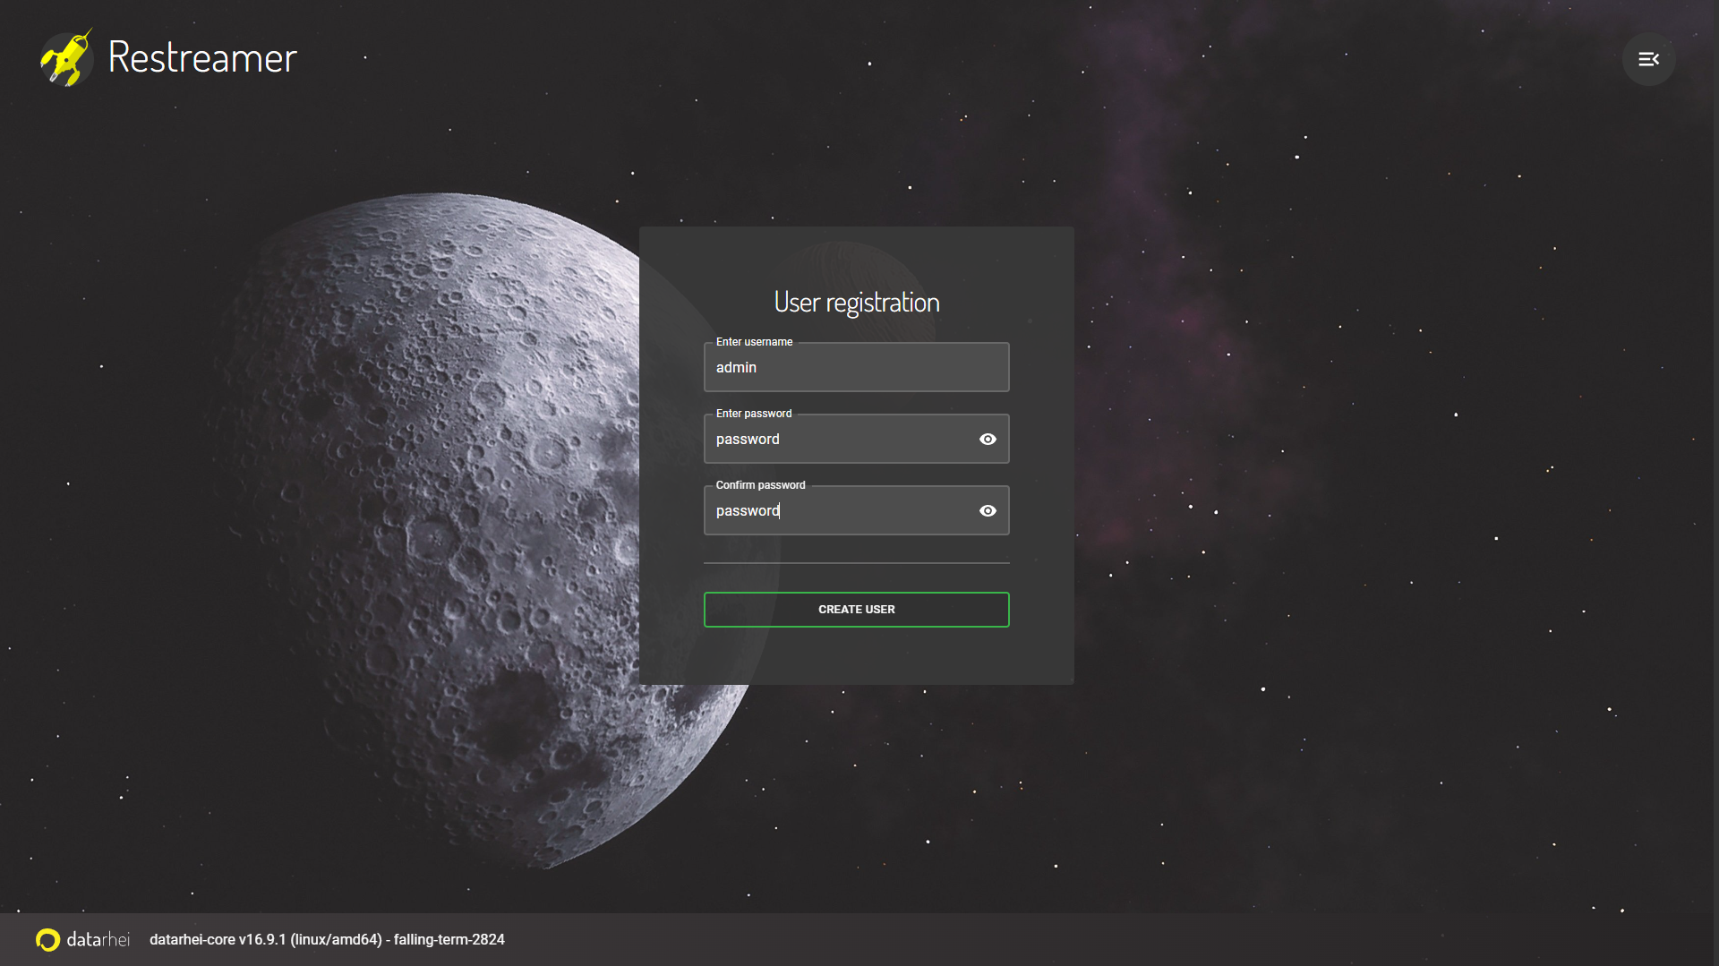Click the Create User button
Viewport: 1719px width, 966px height.
(856, 610)
